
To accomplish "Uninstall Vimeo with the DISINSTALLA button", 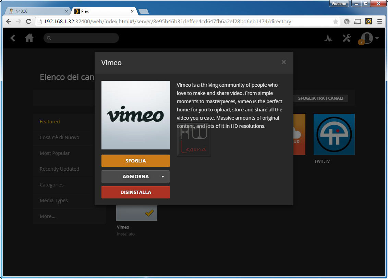I will pos(136,192).
